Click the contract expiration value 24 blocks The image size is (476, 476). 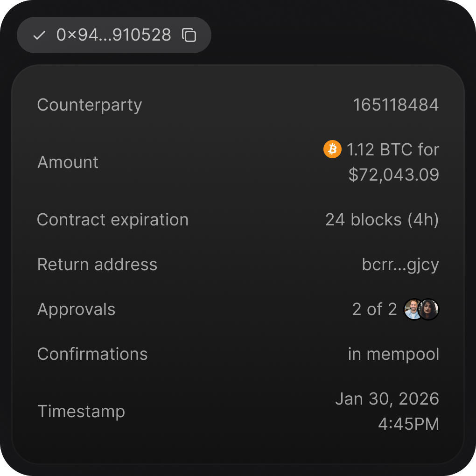pyautogui.click(x=382, y=219)
